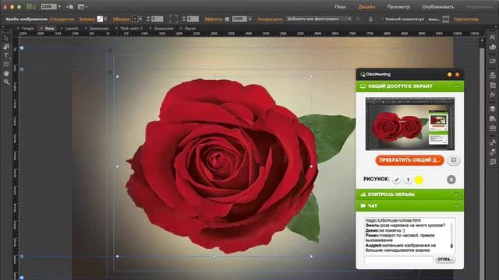Adjust corner radius stepper arrows
Viewport: 499px width, 280px height.
point(184,19)
